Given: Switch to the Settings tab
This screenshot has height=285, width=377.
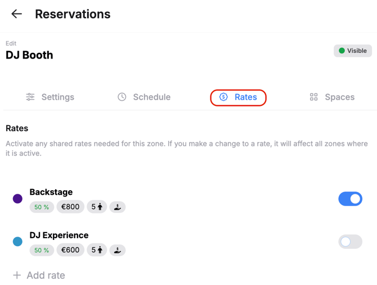Looking at the screenshot, I should [50, 97].
